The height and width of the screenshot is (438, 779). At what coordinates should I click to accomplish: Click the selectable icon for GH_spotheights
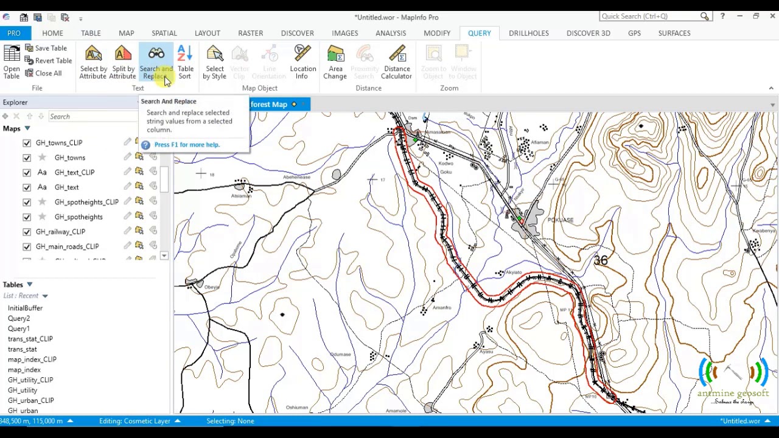pos(139,216)
